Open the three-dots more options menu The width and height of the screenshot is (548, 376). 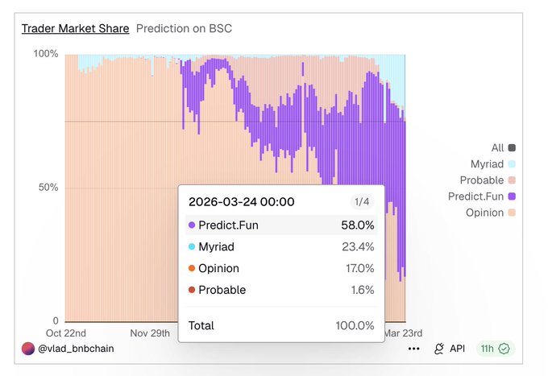413,349
